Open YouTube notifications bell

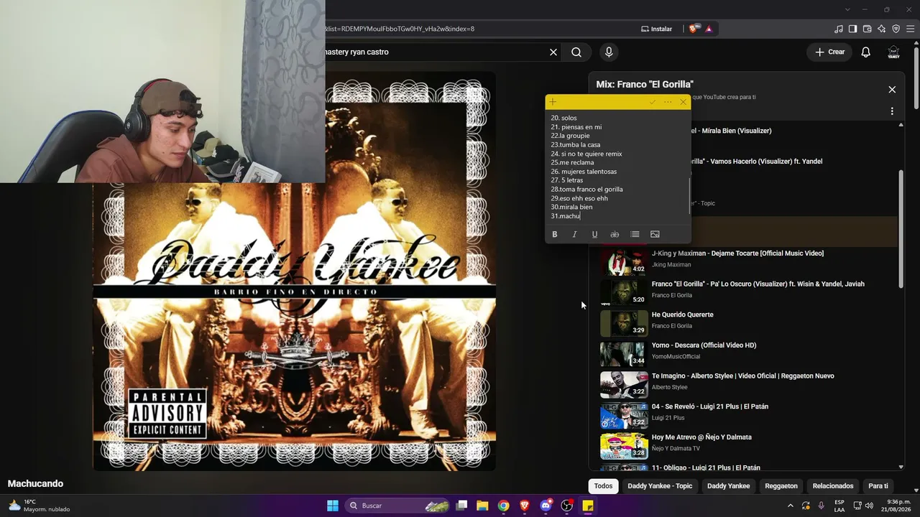[x=866, y=52]
